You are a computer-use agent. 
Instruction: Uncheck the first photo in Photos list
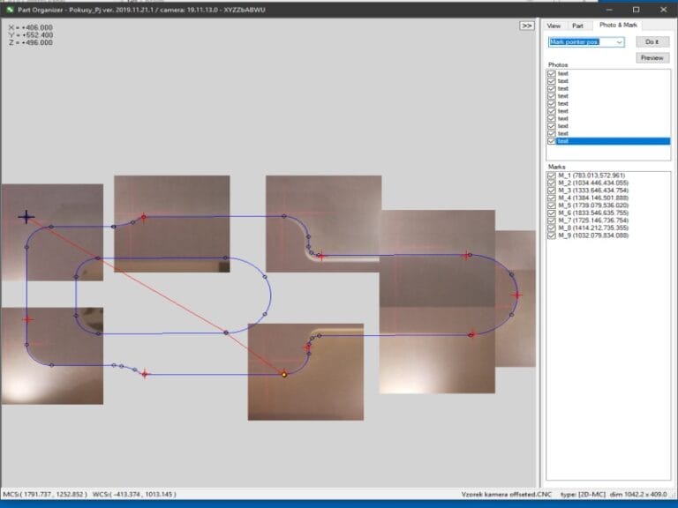click(552, 74)
